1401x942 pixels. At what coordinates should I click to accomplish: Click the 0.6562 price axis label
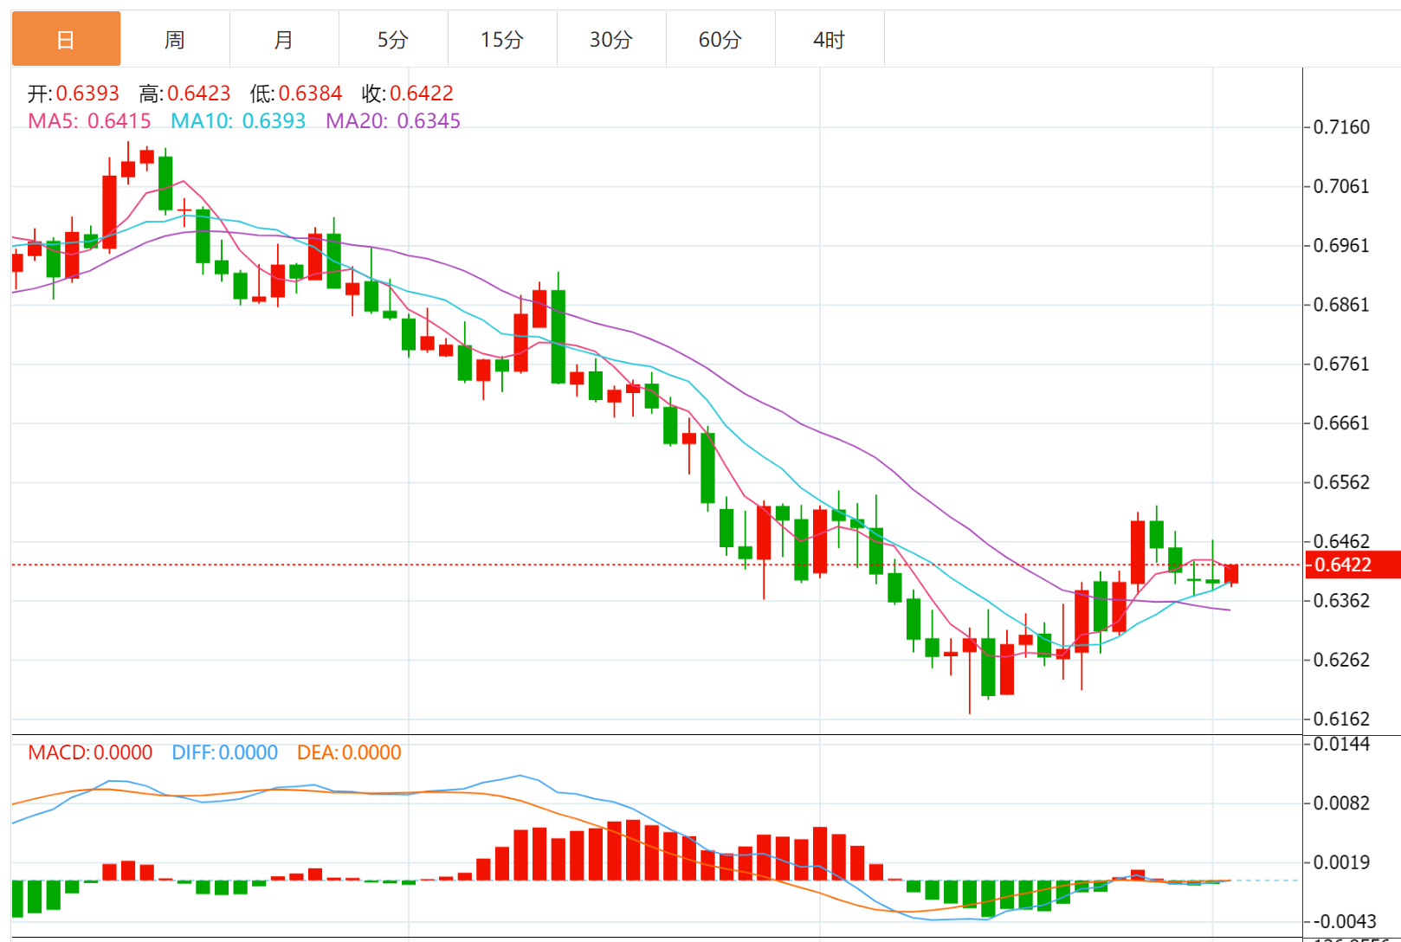(1341, 482)
